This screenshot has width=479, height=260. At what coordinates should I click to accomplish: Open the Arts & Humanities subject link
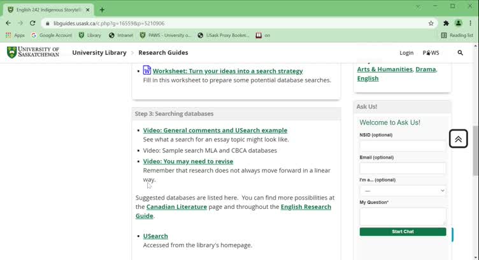(x=385, y=69)
